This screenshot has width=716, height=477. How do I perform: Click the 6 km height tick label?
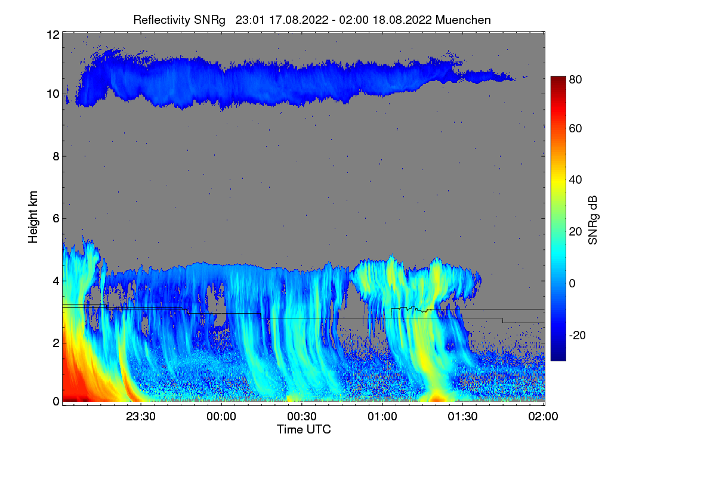click(x=56, y=218)
